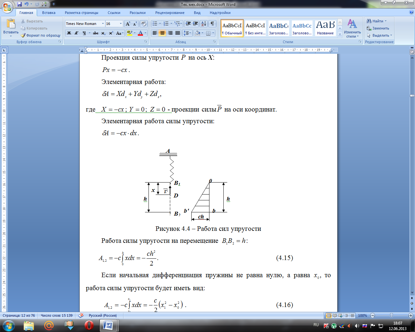
Task: Increase paragraph indent
Action: coord(195,24)
